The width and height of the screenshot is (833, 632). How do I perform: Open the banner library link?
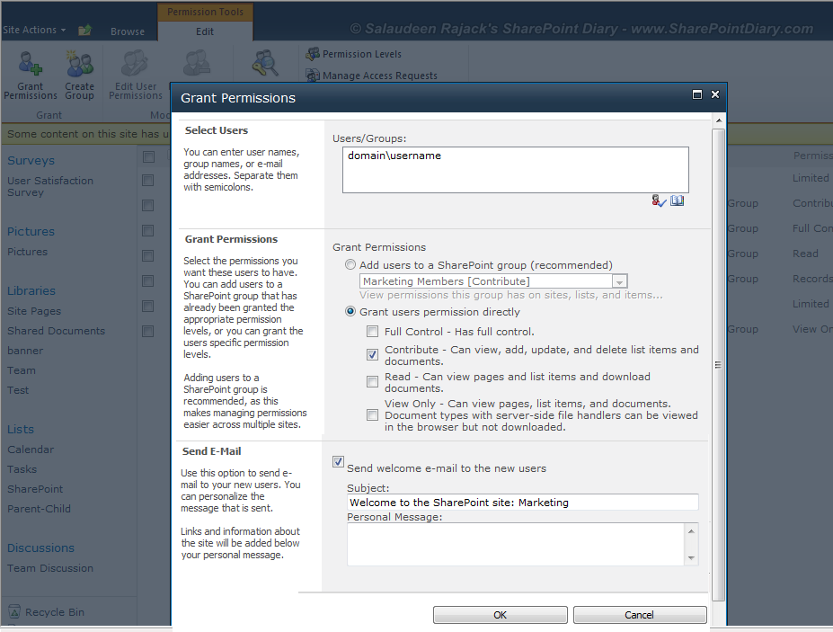click(x=25, y=351)
